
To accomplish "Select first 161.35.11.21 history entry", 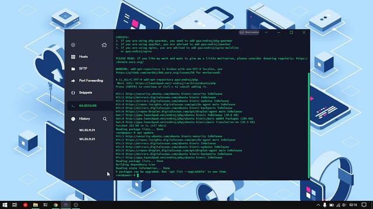I will coord(87,130).
